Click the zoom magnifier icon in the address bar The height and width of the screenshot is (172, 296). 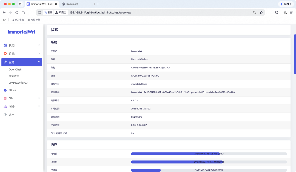tap(254, 12)
